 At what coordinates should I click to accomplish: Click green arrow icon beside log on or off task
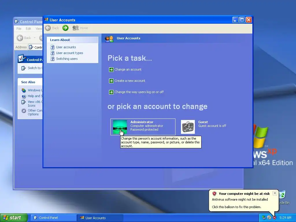pyautogui.click(x=111, y=92)
